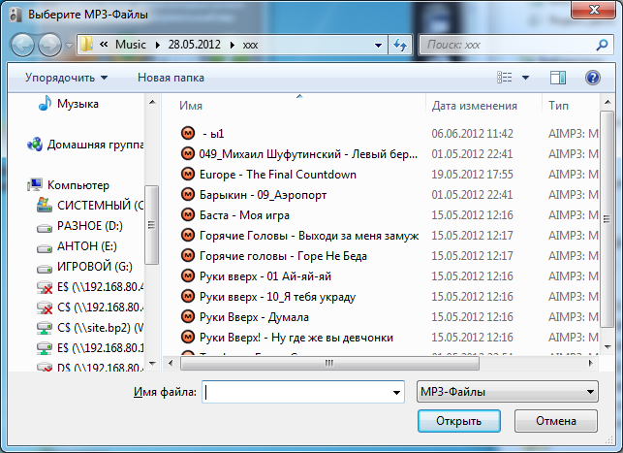This screenshot has height=453, width=623.
Task: Select file Руки вверх - 10_Я тебя украду
Action: point(277,297)
